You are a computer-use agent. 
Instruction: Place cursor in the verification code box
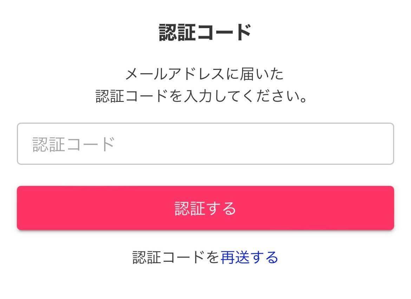pos(205,144)
